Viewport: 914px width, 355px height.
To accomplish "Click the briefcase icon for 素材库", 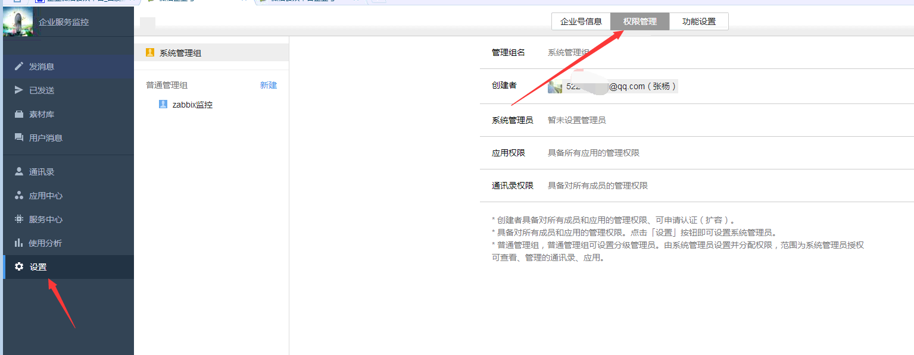I will point(19,114).
